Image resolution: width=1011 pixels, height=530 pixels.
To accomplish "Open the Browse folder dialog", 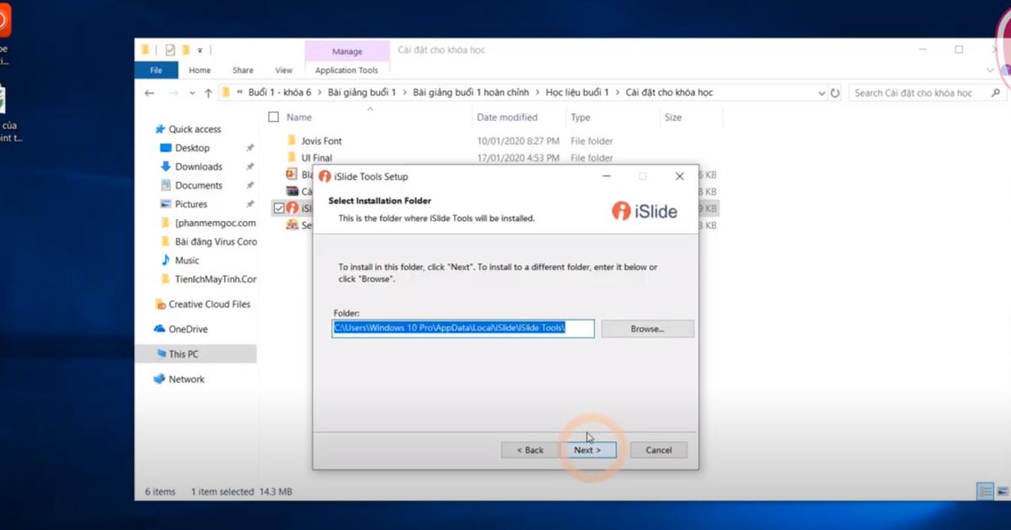I will [648, 329].
